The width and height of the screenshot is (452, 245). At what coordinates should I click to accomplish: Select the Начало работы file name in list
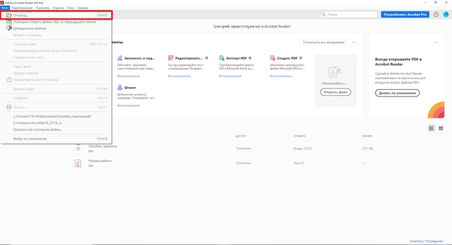(100, 161)
